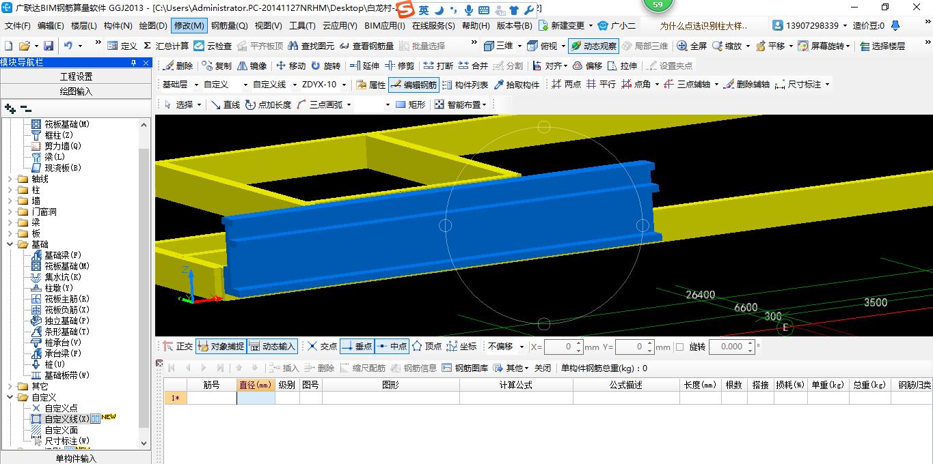Click 删除辅轴 delete auxiliary axis
The width and height of the screenshot is (933, 464).
click(x=746, y=85)
